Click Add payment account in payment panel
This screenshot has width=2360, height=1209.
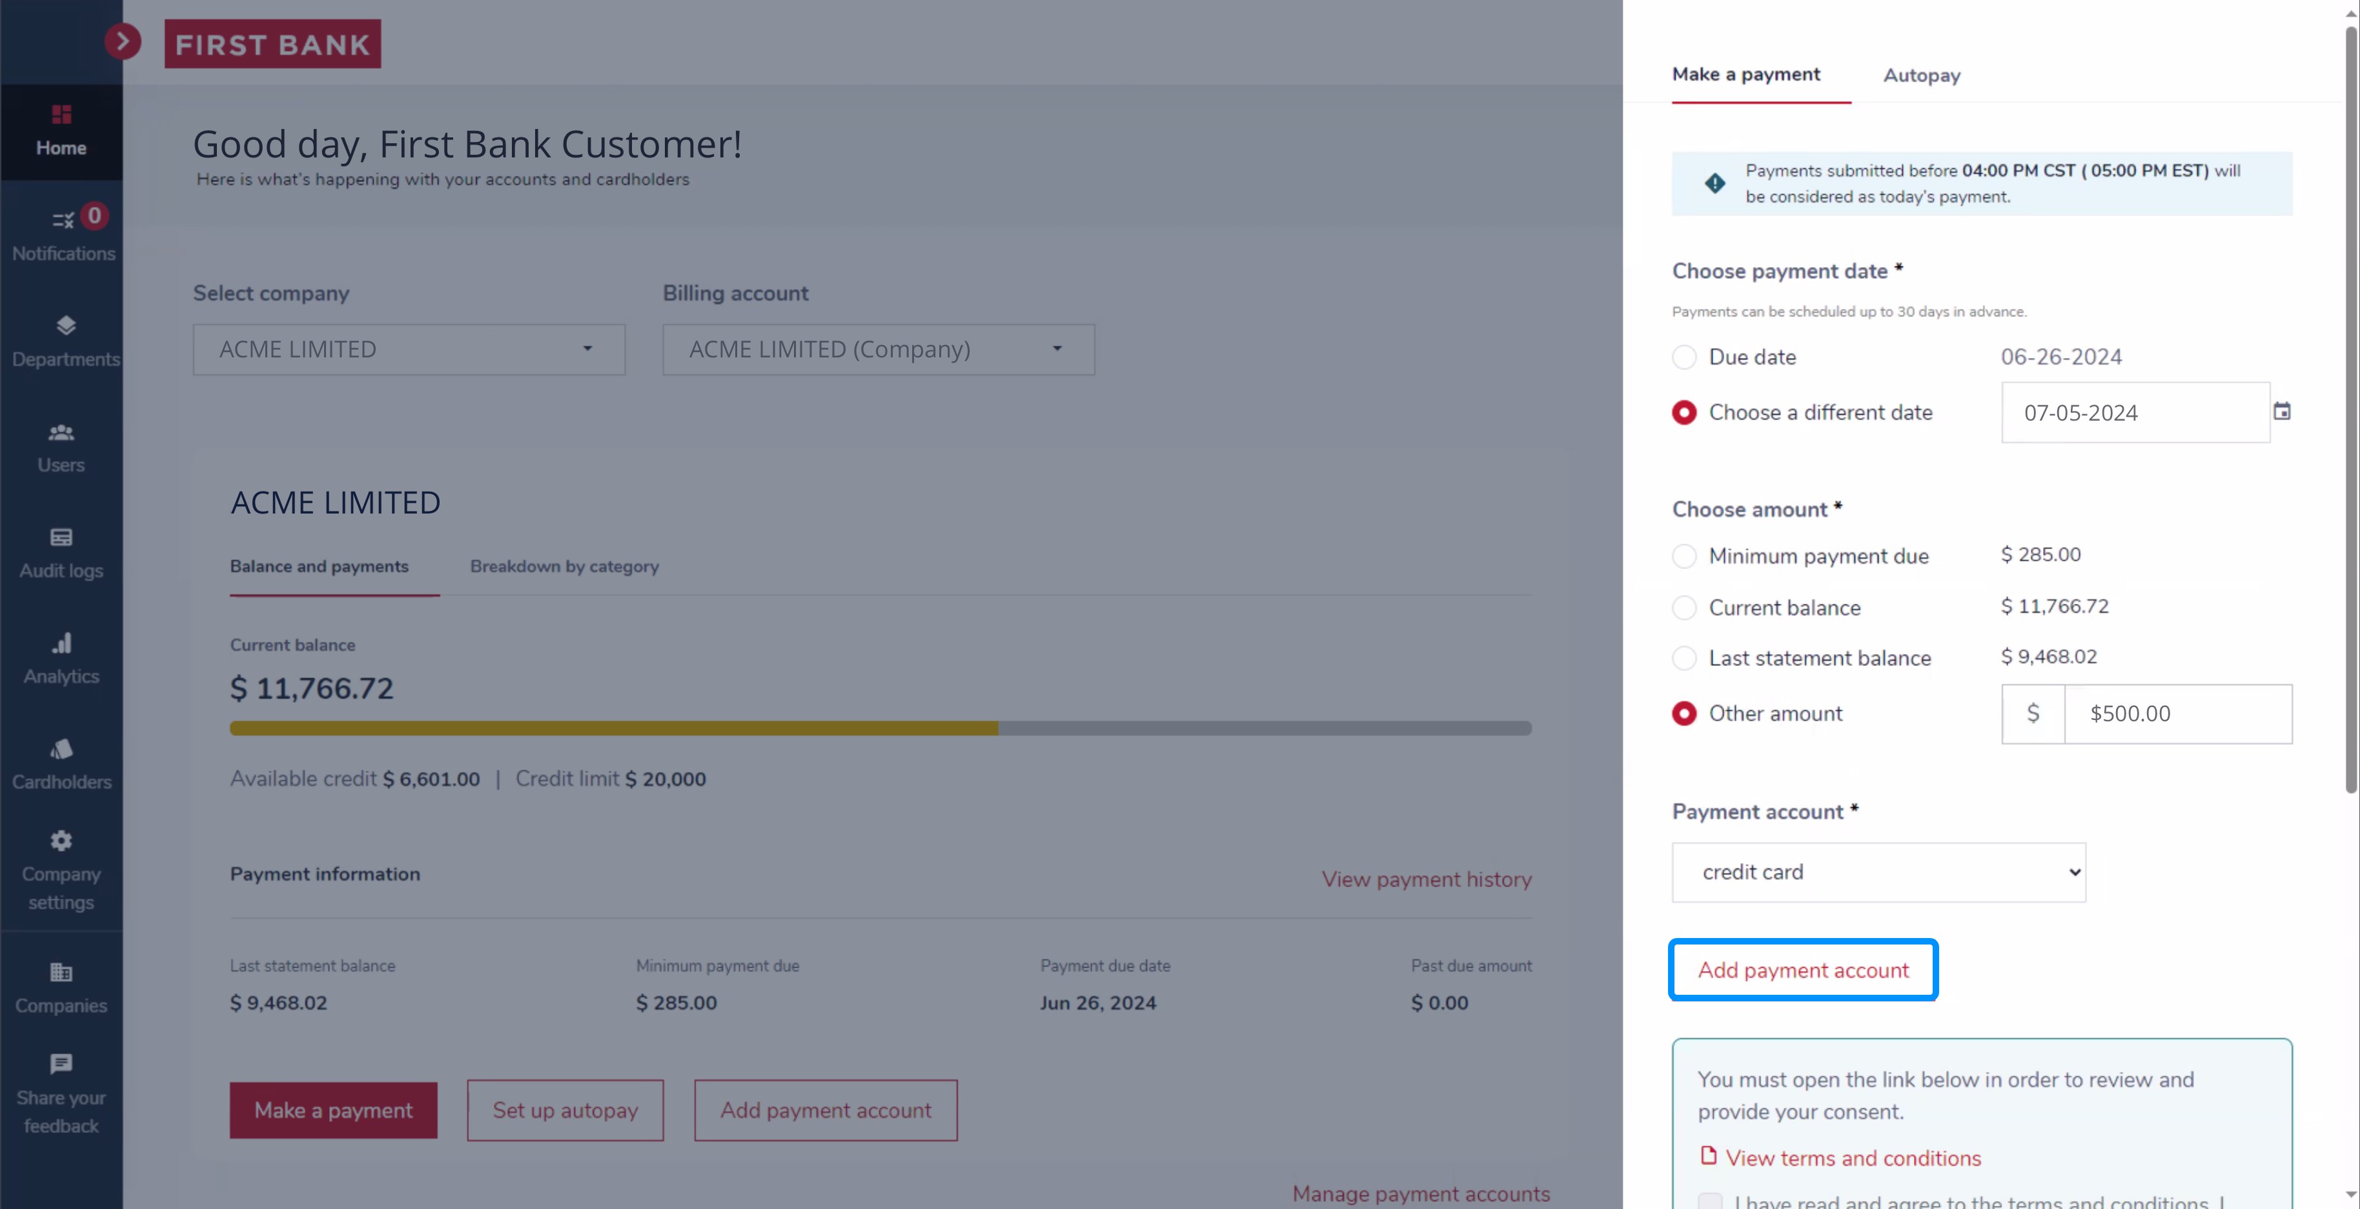pyautogui.click(x=1803, y=970)
